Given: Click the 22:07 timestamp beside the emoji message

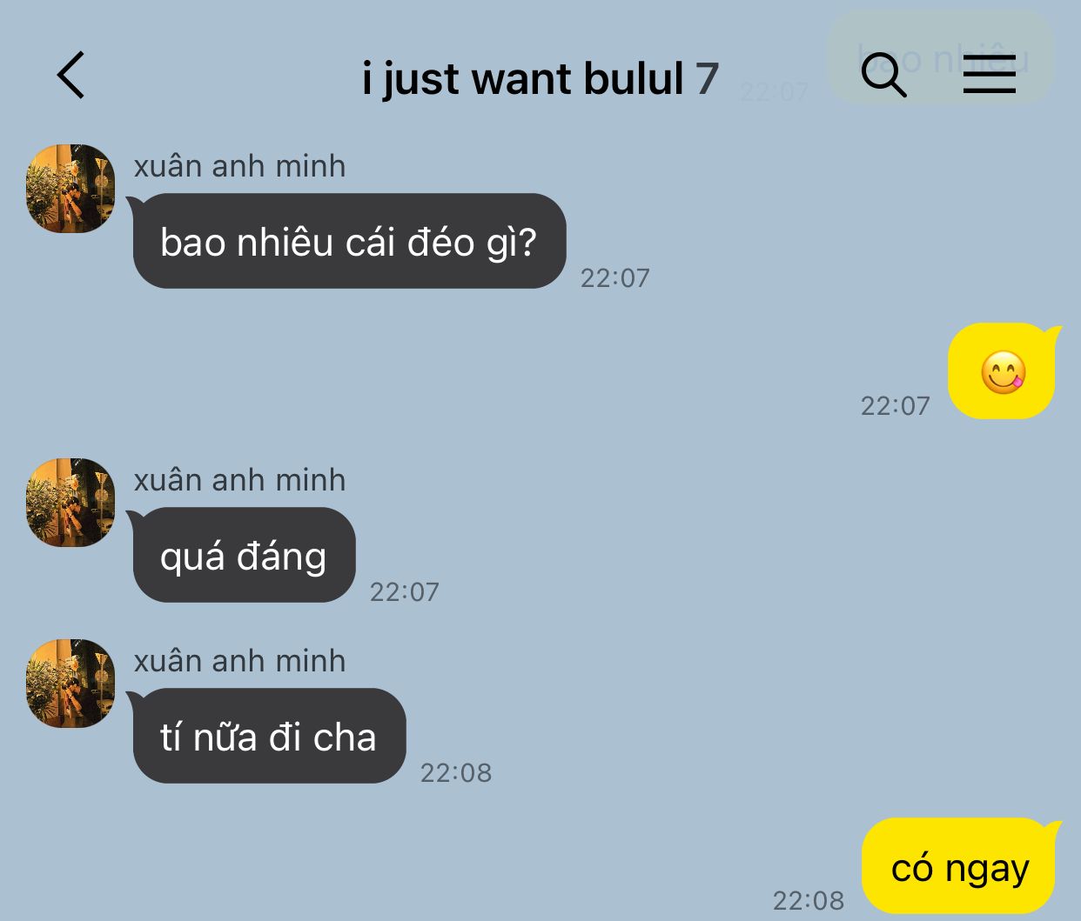Looking at the screenshot, I should pyautogui.click(x=895, y=405).
